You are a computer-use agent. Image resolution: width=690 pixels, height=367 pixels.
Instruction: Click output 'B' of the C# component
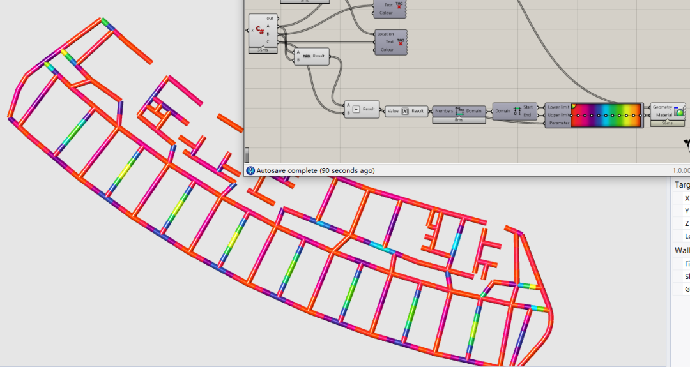[x=268, y=34]
